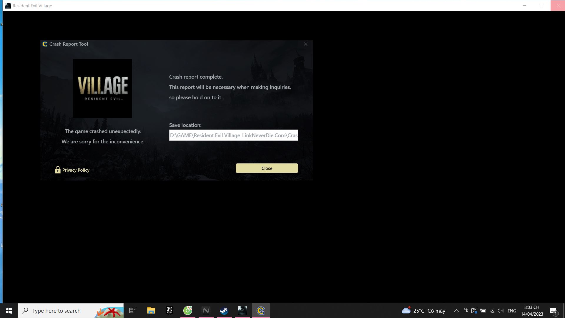This screenshot has height=318, width=565.
Task: Open the Privacy Policy link
Action: (76, 170)
